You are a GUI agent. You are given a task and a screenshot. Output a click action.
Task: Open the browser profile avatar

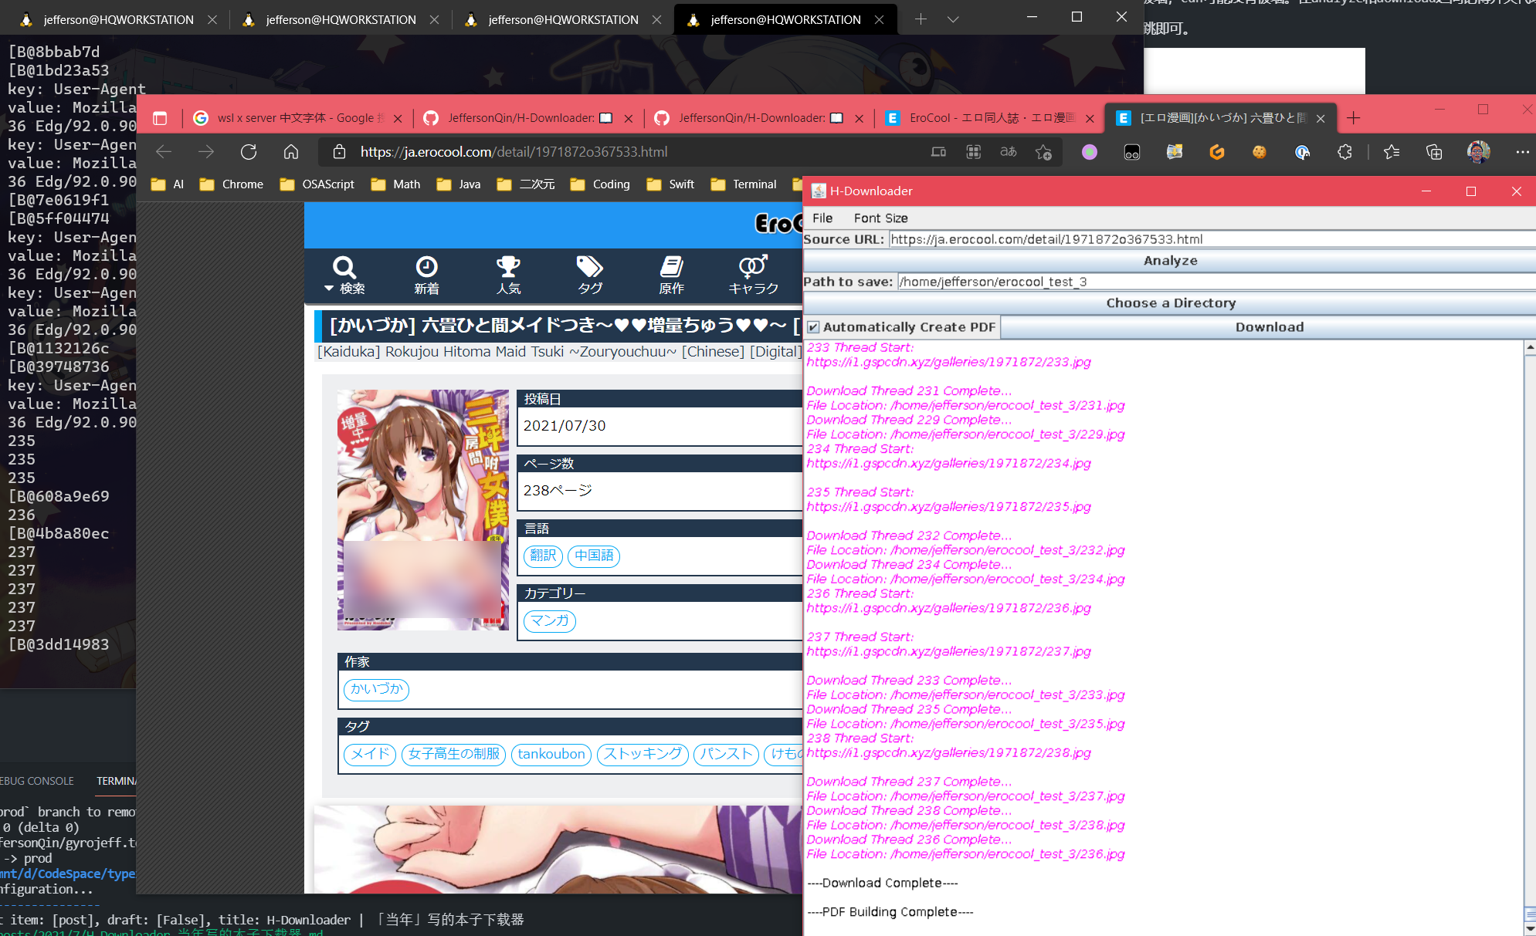coord(1478,152)
